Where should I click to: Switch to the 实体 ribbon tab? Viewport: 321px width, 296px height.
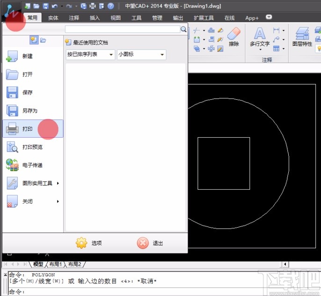point(53,18)
